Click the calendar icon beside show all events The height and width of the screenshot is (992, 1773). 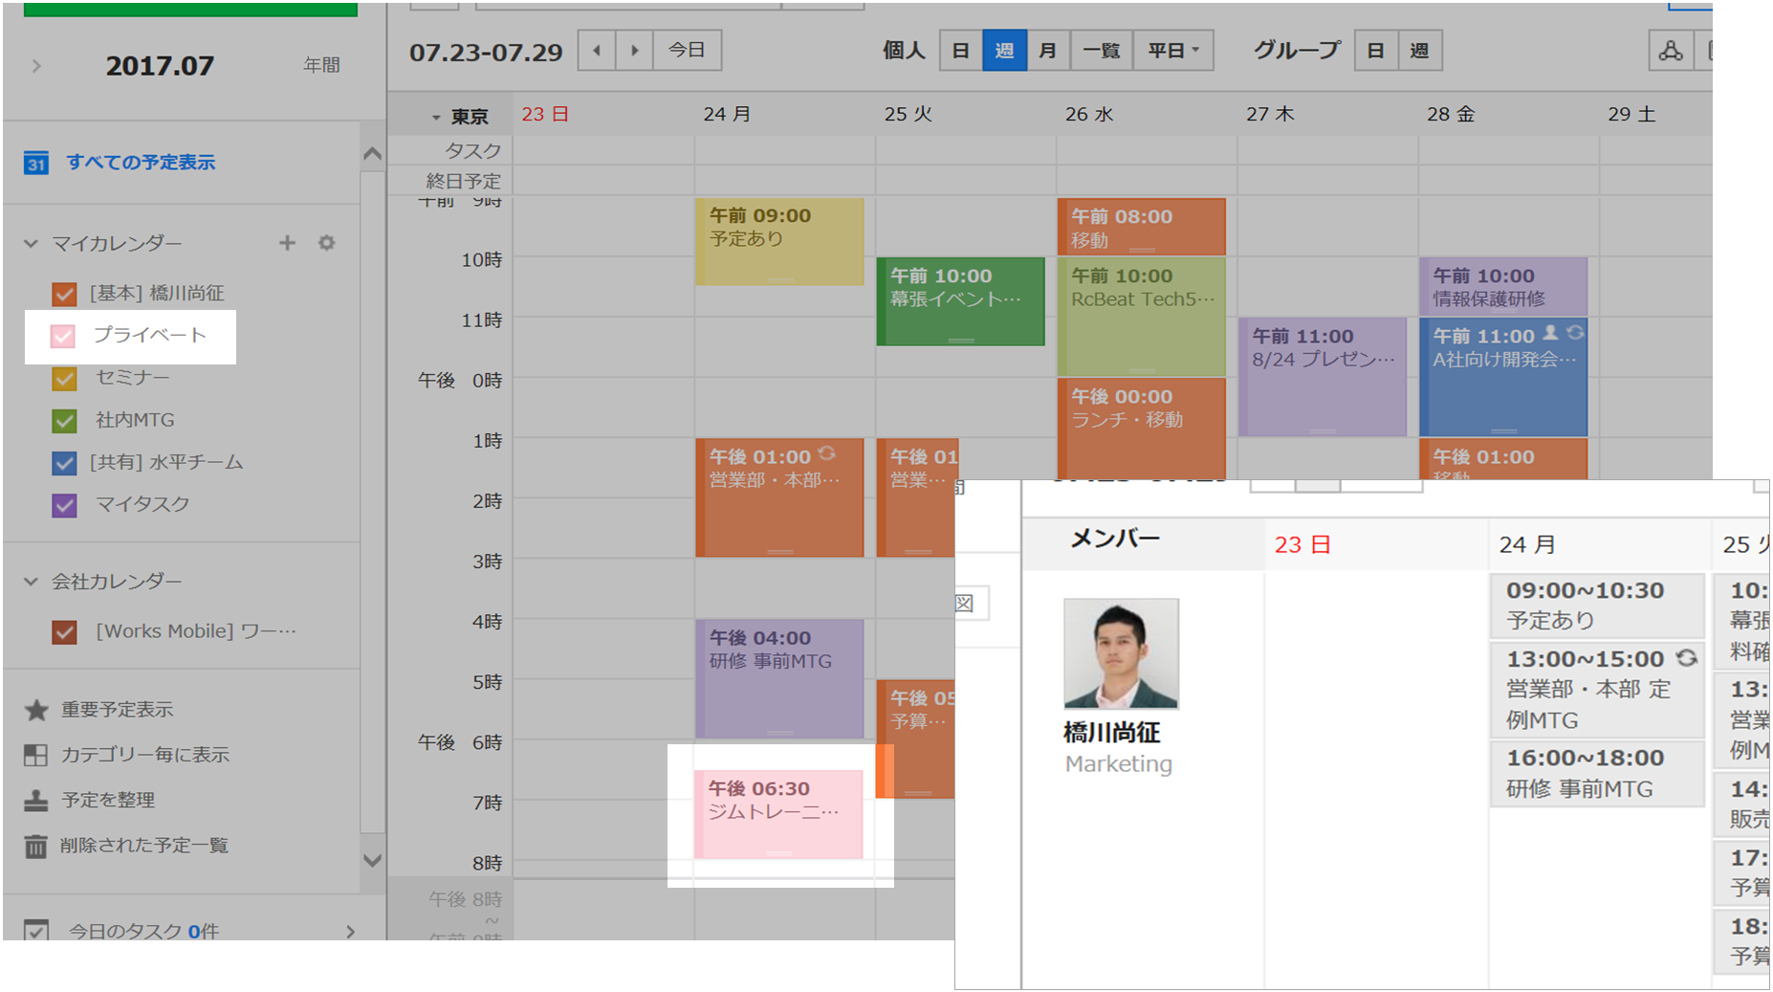coord(36,163)
